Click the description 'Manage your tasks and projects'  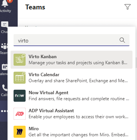click(x=78, y=63)
